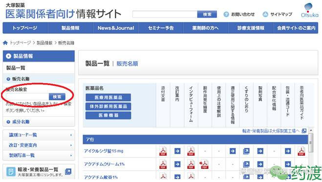Open the セミナー予告 navigation tab
Viewport: 322px width, 182px height.
(x=161, y=28)
